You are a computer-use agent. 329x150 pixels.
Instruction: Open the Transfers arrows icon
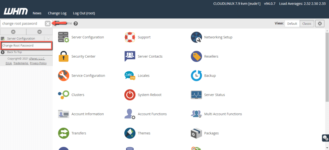click(63, 133)
